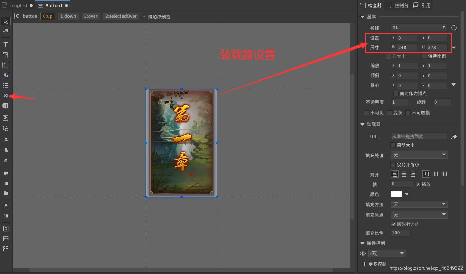Screen dimensions: 466x274
Task: Choose the graph shape tool
Action: coord(5,75)
